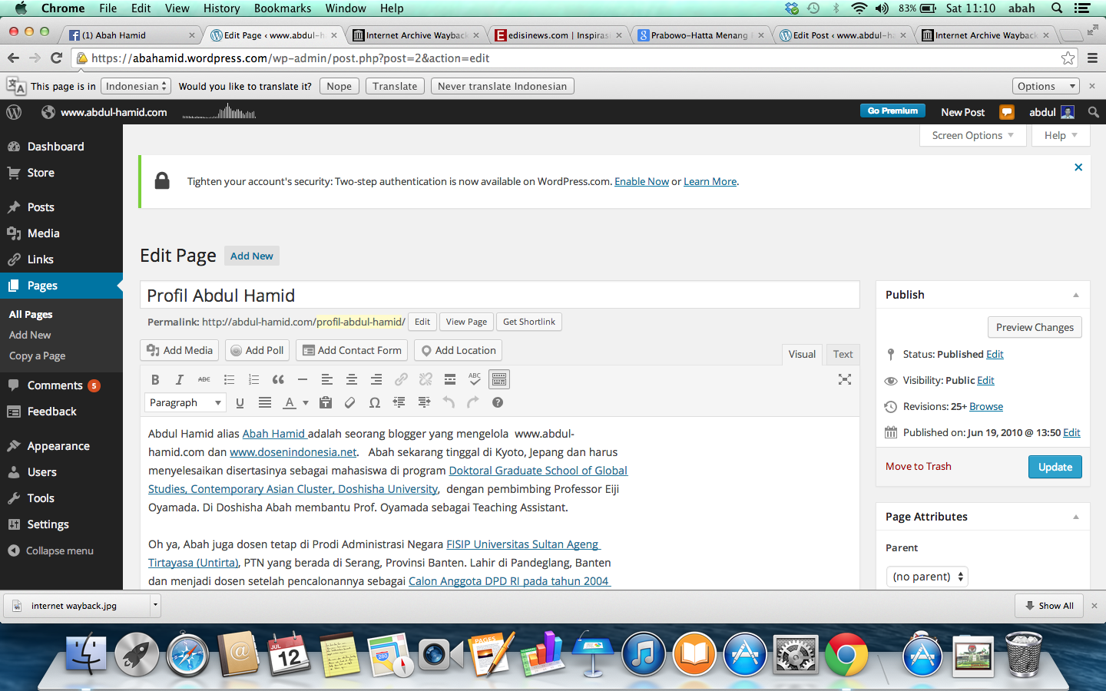Insert a blockquote in the editor

[x=278, y=379]
